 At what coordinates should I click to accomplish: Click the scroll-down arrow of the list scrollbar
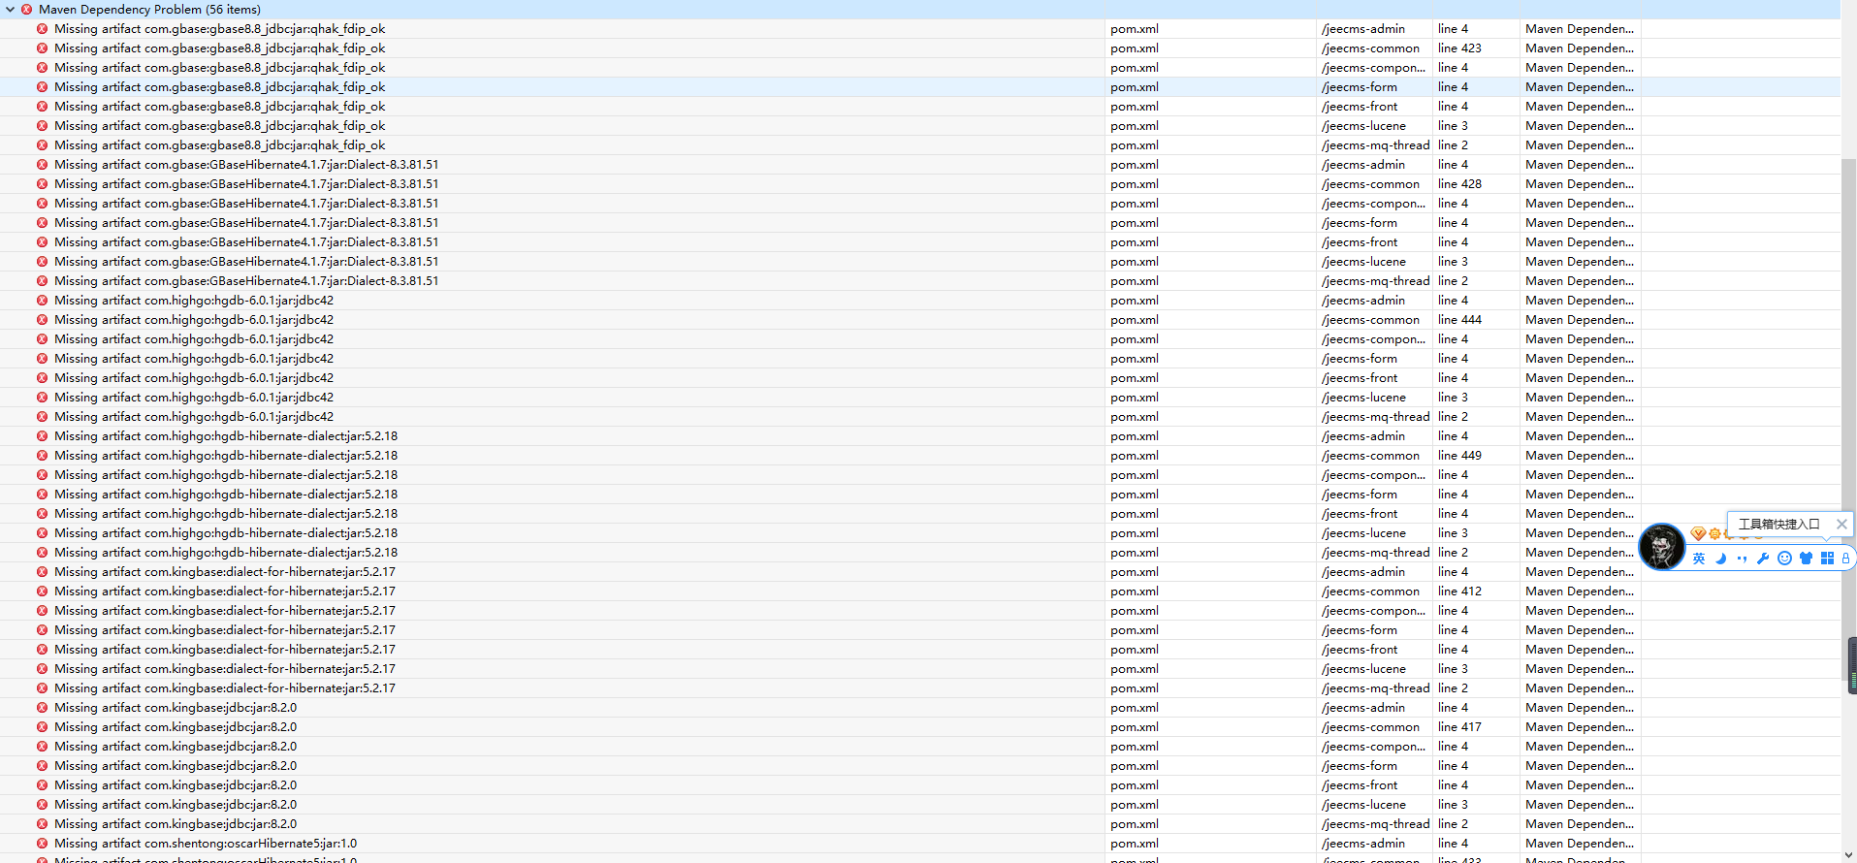(x=1849, y=855)
